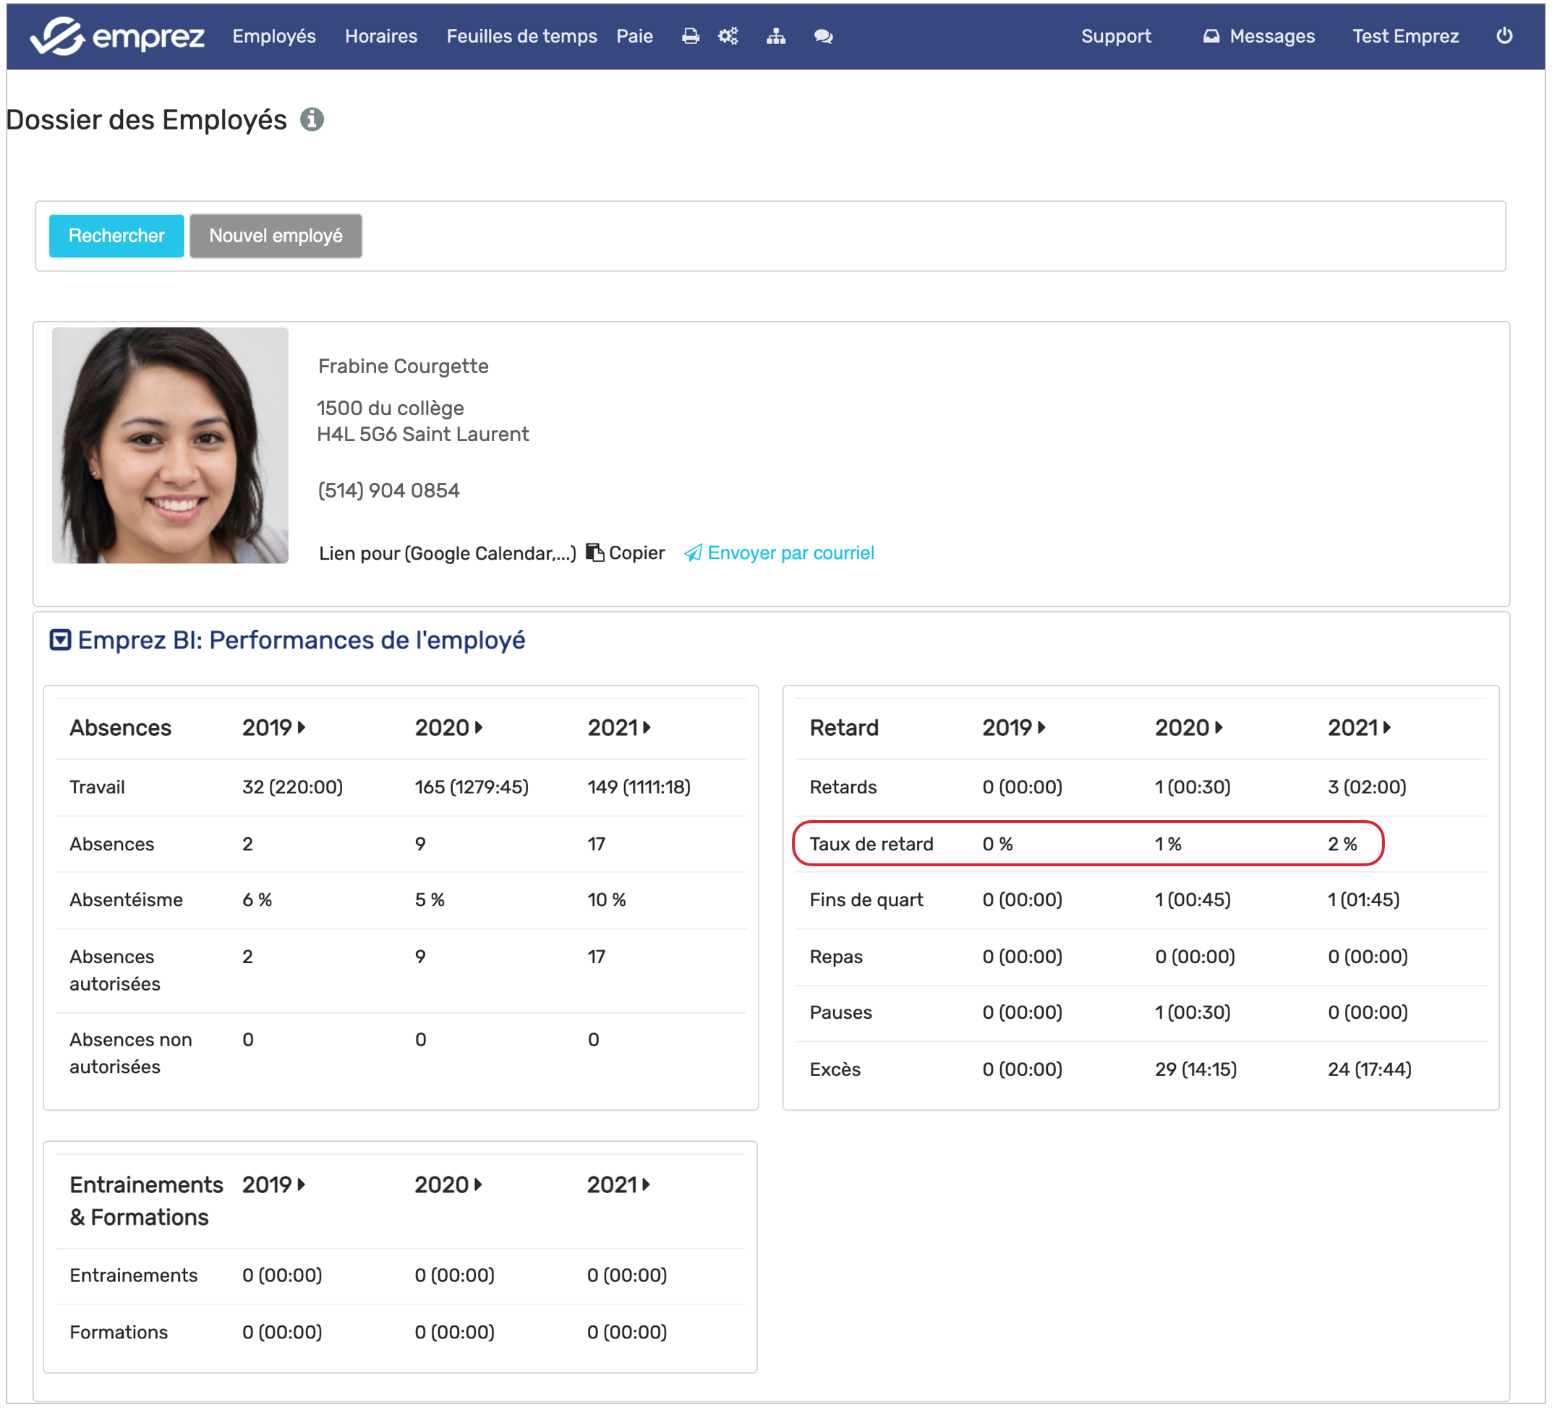Click the Nouvel employé button
The height and width of the screenshot is (1410, 1552).
click(x=276, y=236)
